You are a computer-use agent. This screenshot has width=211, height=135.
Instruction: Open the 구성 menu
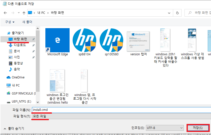[x=10, y=22]
